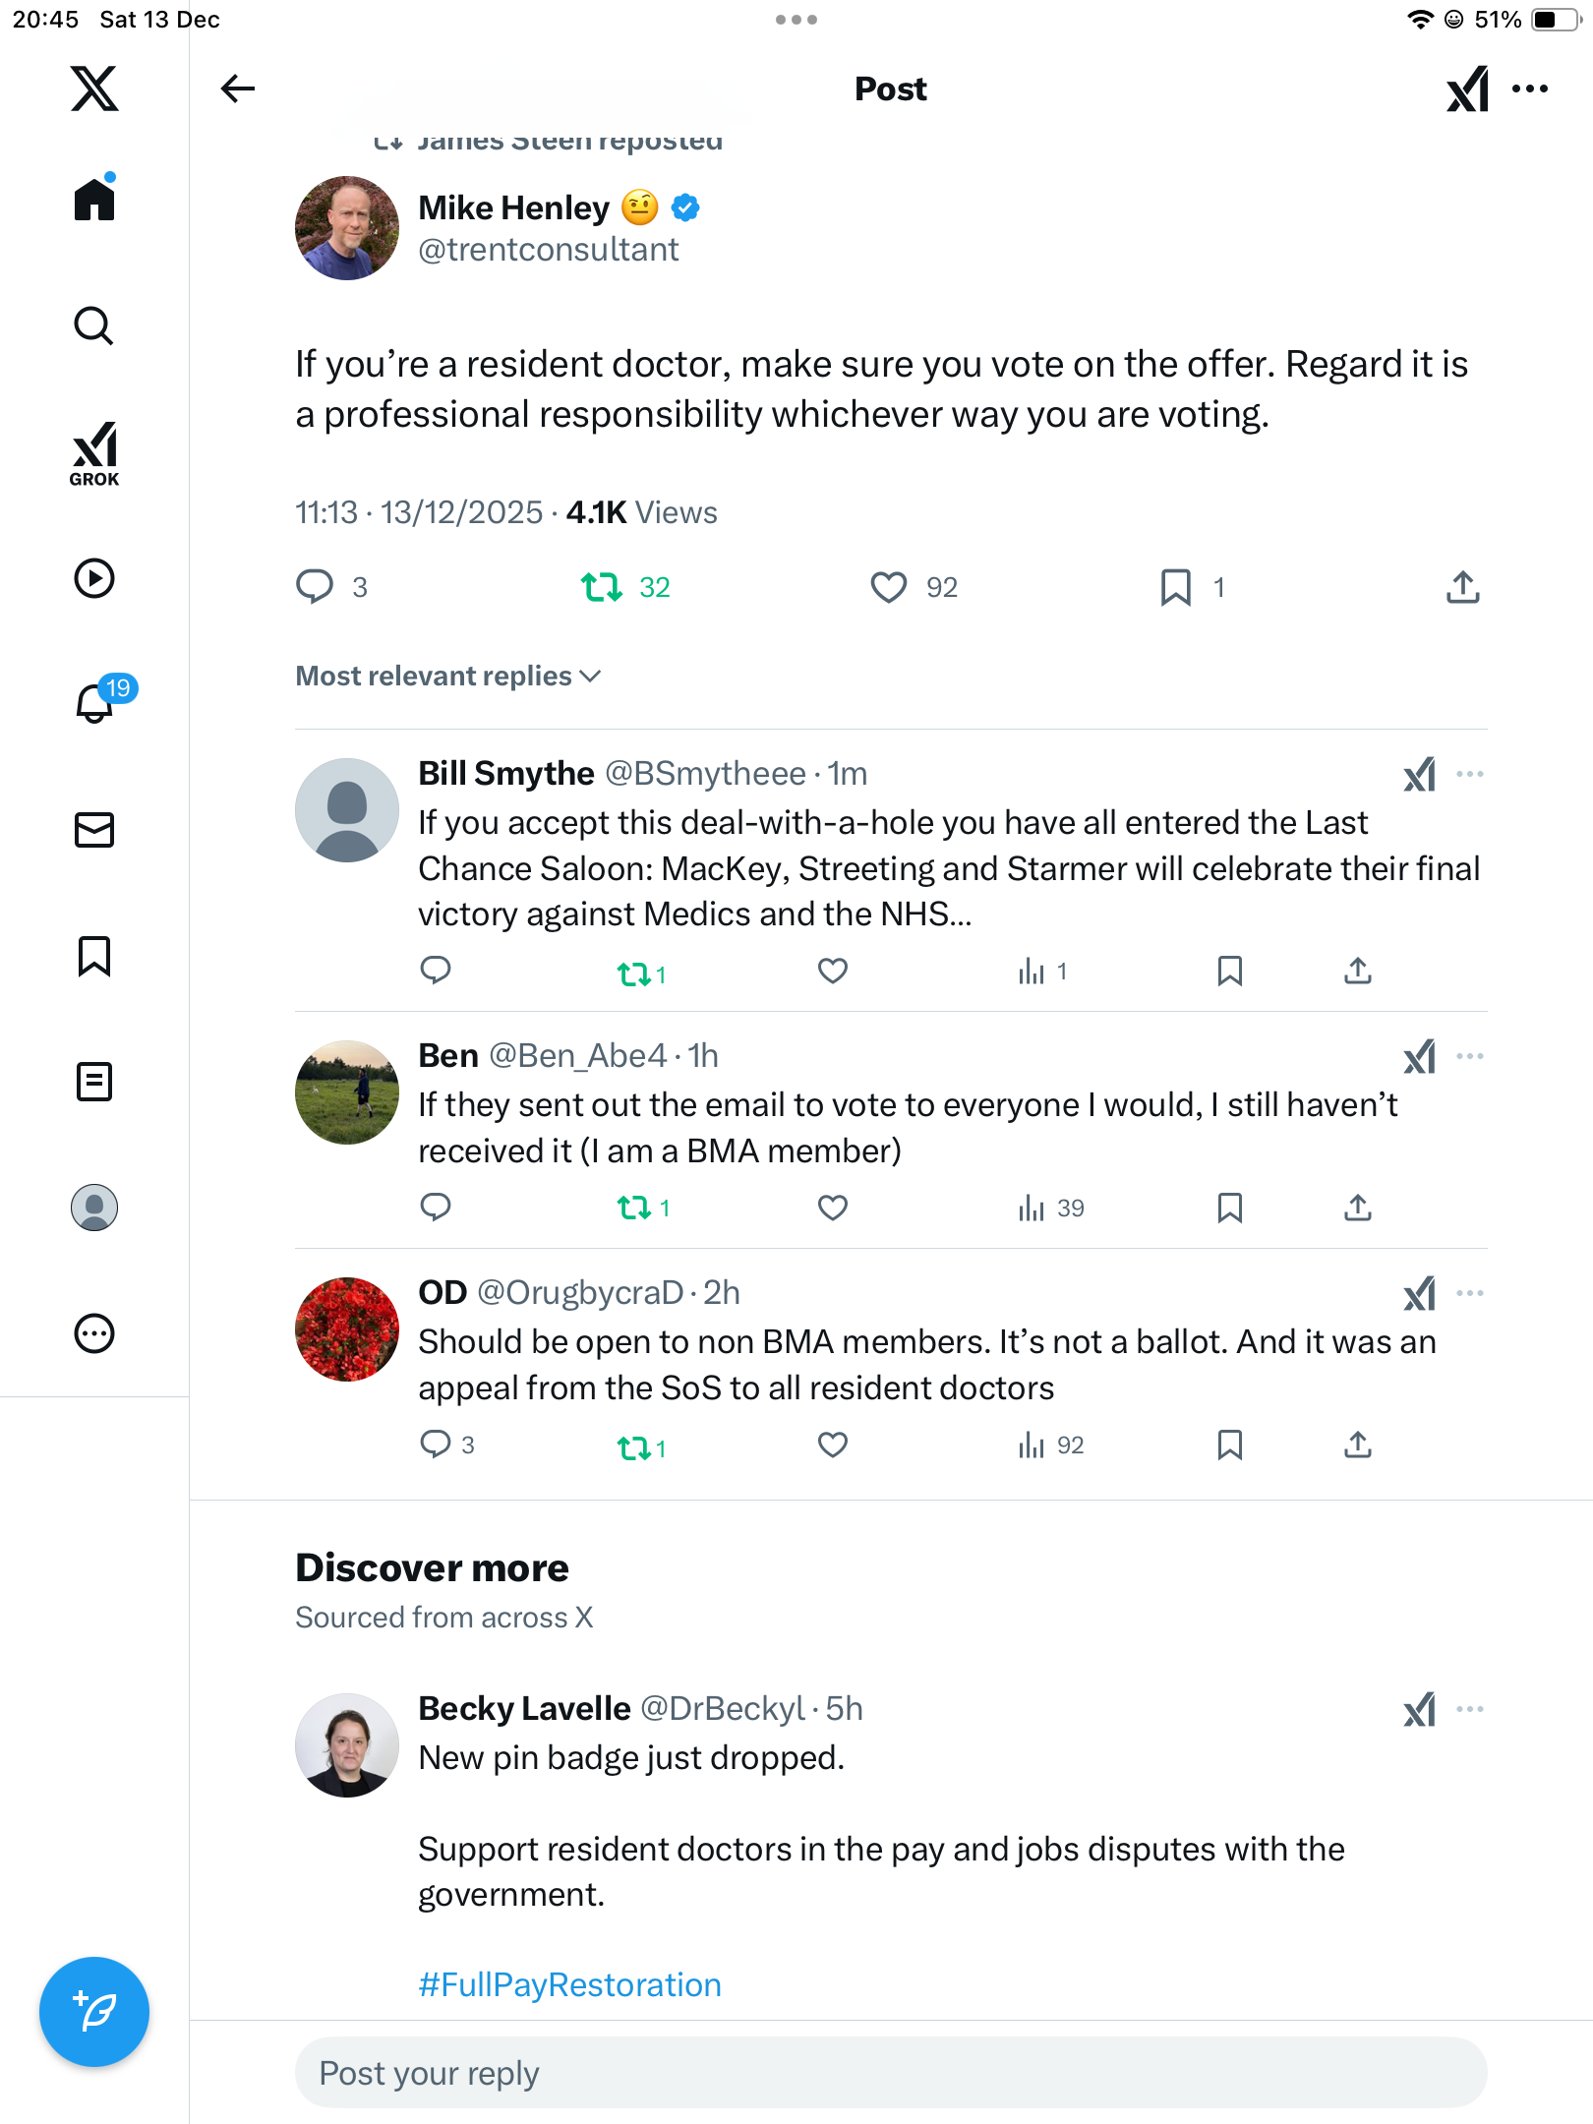Go to Home feed icon
This screenshot has height=2124, width=1593.
(94, 200)
